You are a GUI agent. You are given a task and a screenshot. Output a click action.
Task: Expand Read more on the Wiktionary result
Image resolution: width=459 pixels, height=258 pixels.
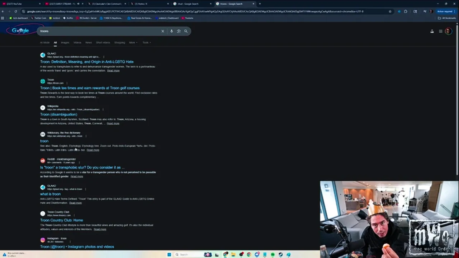pyautogui.click(x=93, y=150)
